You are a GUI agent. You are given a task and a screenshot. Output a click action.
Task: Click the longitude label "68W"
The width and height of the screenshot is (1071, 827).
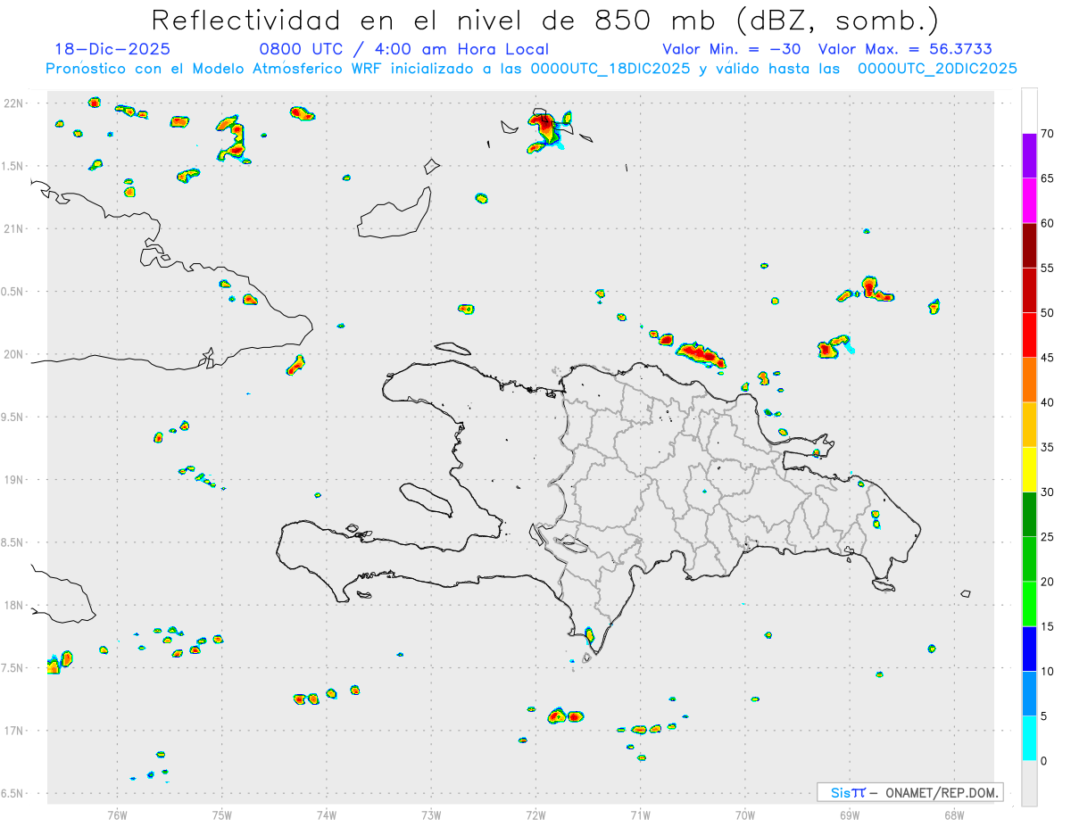pos(954,815)
